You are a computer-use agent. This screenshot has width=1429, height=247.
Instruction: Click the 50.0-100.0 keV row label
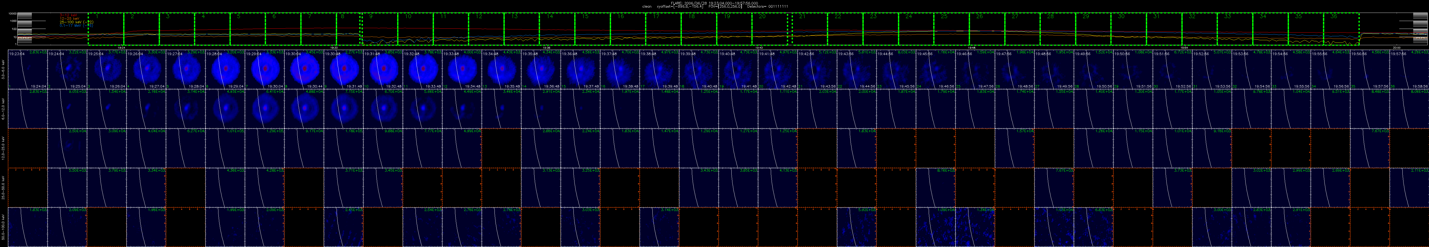coord(4,227)
